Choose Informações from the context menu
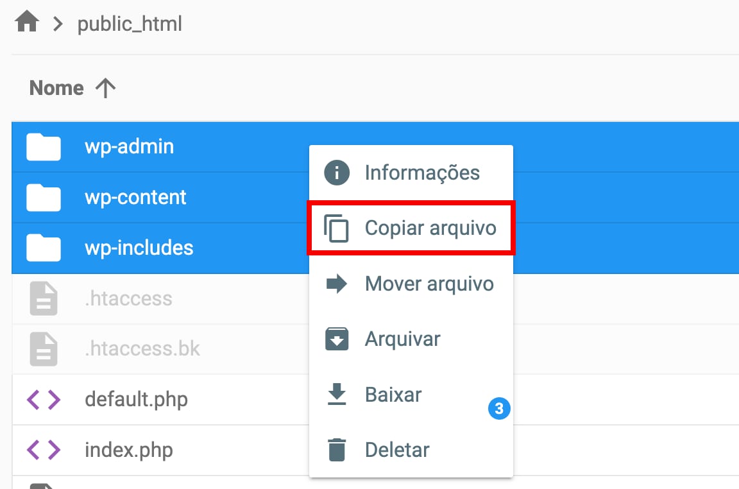 pos(421,173)
